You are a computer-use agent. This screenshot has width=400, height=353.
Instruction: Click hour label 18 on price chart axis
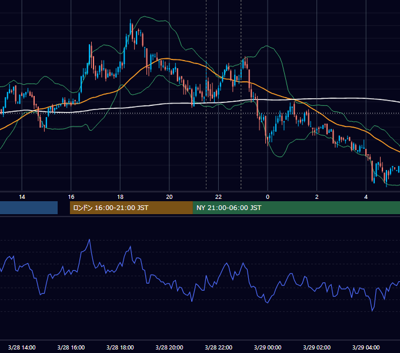coord(120,197)
